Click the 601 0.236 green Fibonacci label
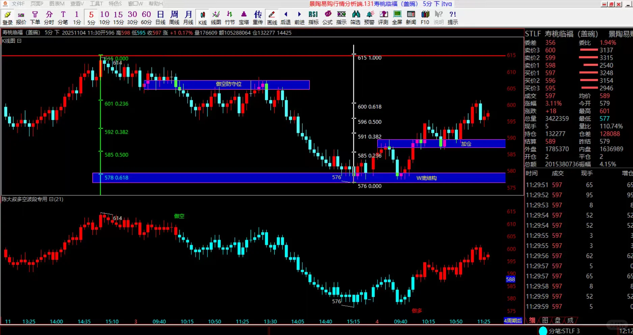The height and width of the screenshot is (335, 633). pos(116,104)
